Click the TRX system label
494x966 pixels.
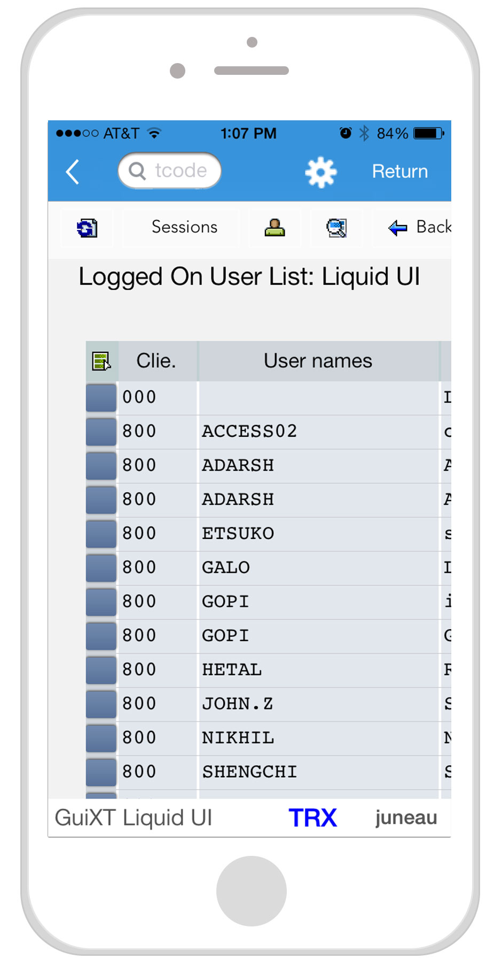click(x=313, y=818)
